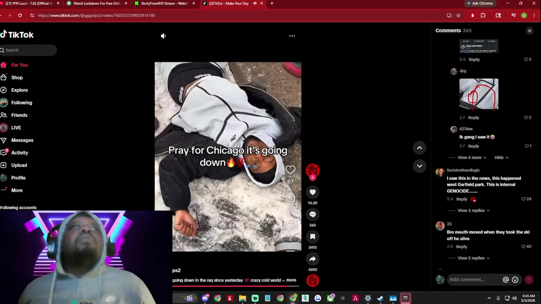The height and width of the screenshot is (304, 541).
Task: Open the emoji picker in comment box
Action: [x=515, y=280]
